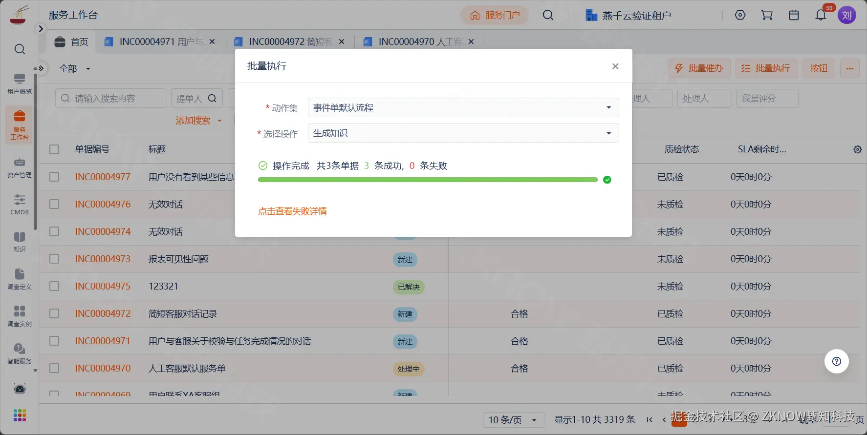The width and height of the screenshot is (867, 435).
Task: Click the 点击查看失败详情 link
Action: tap(292, 211)
